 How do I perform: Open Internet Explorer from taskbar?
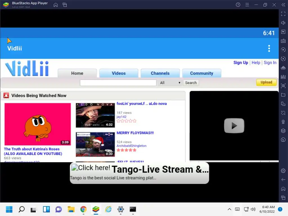(108, 209)
